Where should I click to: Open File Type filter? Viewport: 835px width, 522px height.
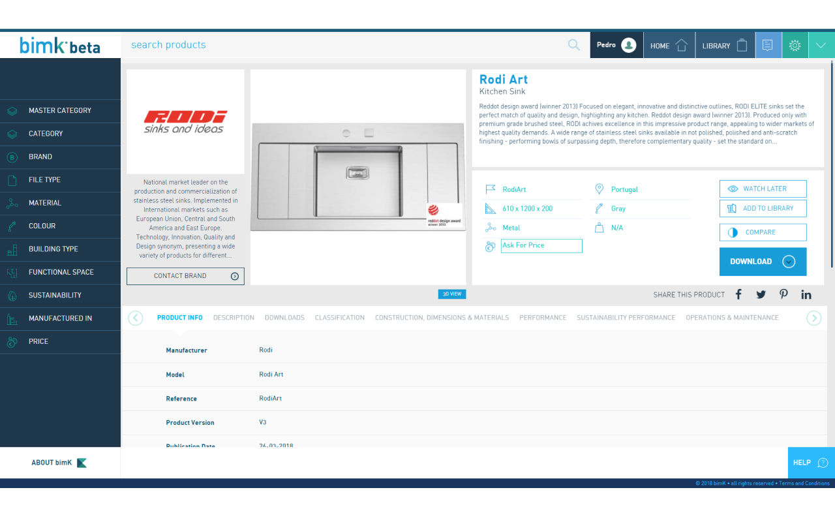tap(60, 180)
